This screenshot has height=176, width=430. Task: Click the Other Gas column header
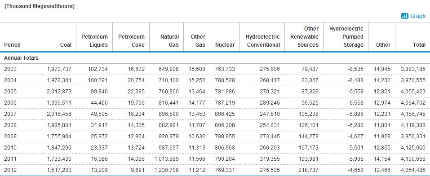[x=198, y=40]
